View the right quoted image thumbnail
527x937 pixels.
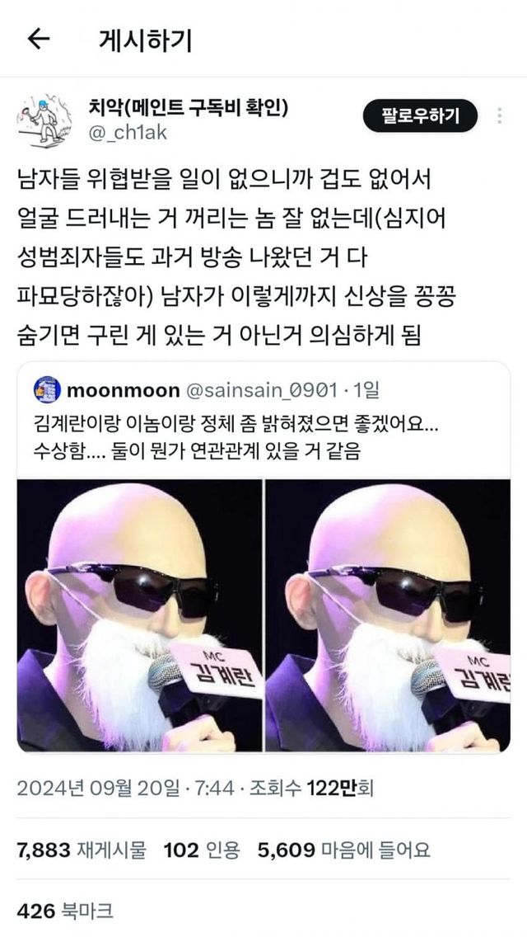click(388, 615)
